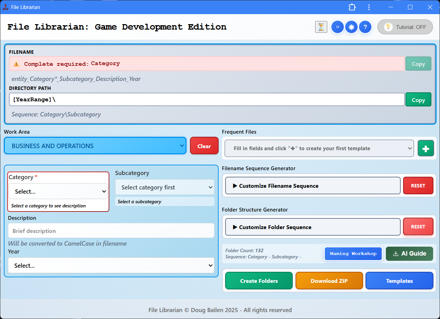The image size is (440, 319).
Task: Open the three-dot menu in title bar
Action: (369, 7)
